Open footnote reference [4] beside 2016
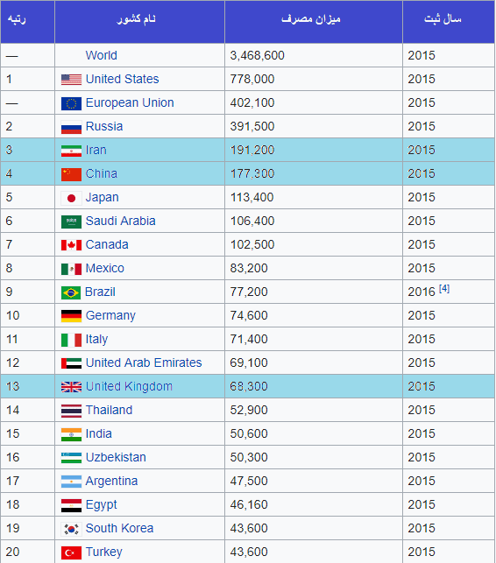Image resolution: width=496 pixels, height=563 pixels. tap(444, 288)
